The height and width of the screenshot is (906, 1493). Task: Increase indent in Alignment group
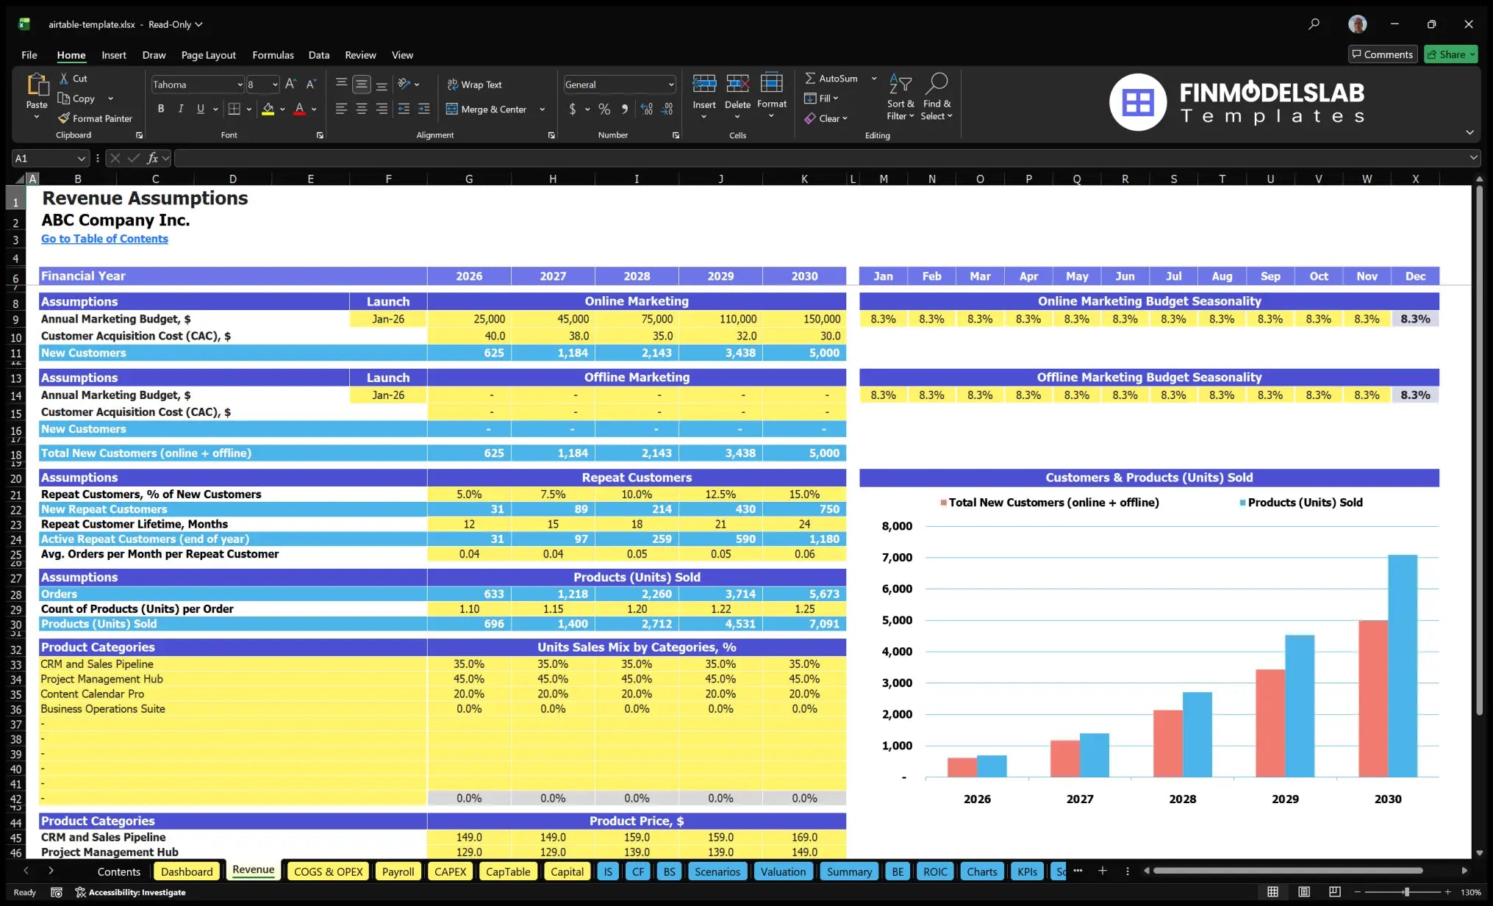point(424,109)
